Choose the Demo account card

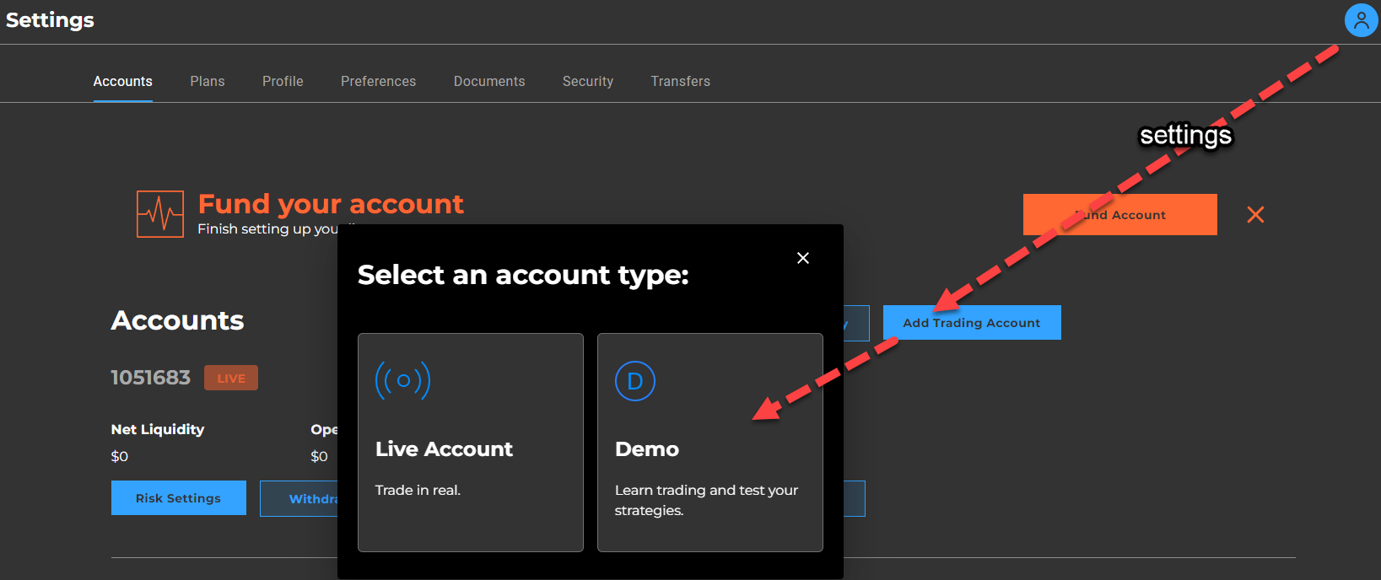(x=710, y=443)
